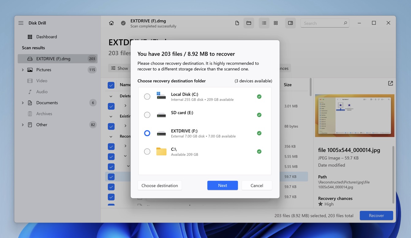Toggle checkbox on the highlighted 59.7 KB row
Viewport: 411px width, 238px height.
click(x=111, y=177)
